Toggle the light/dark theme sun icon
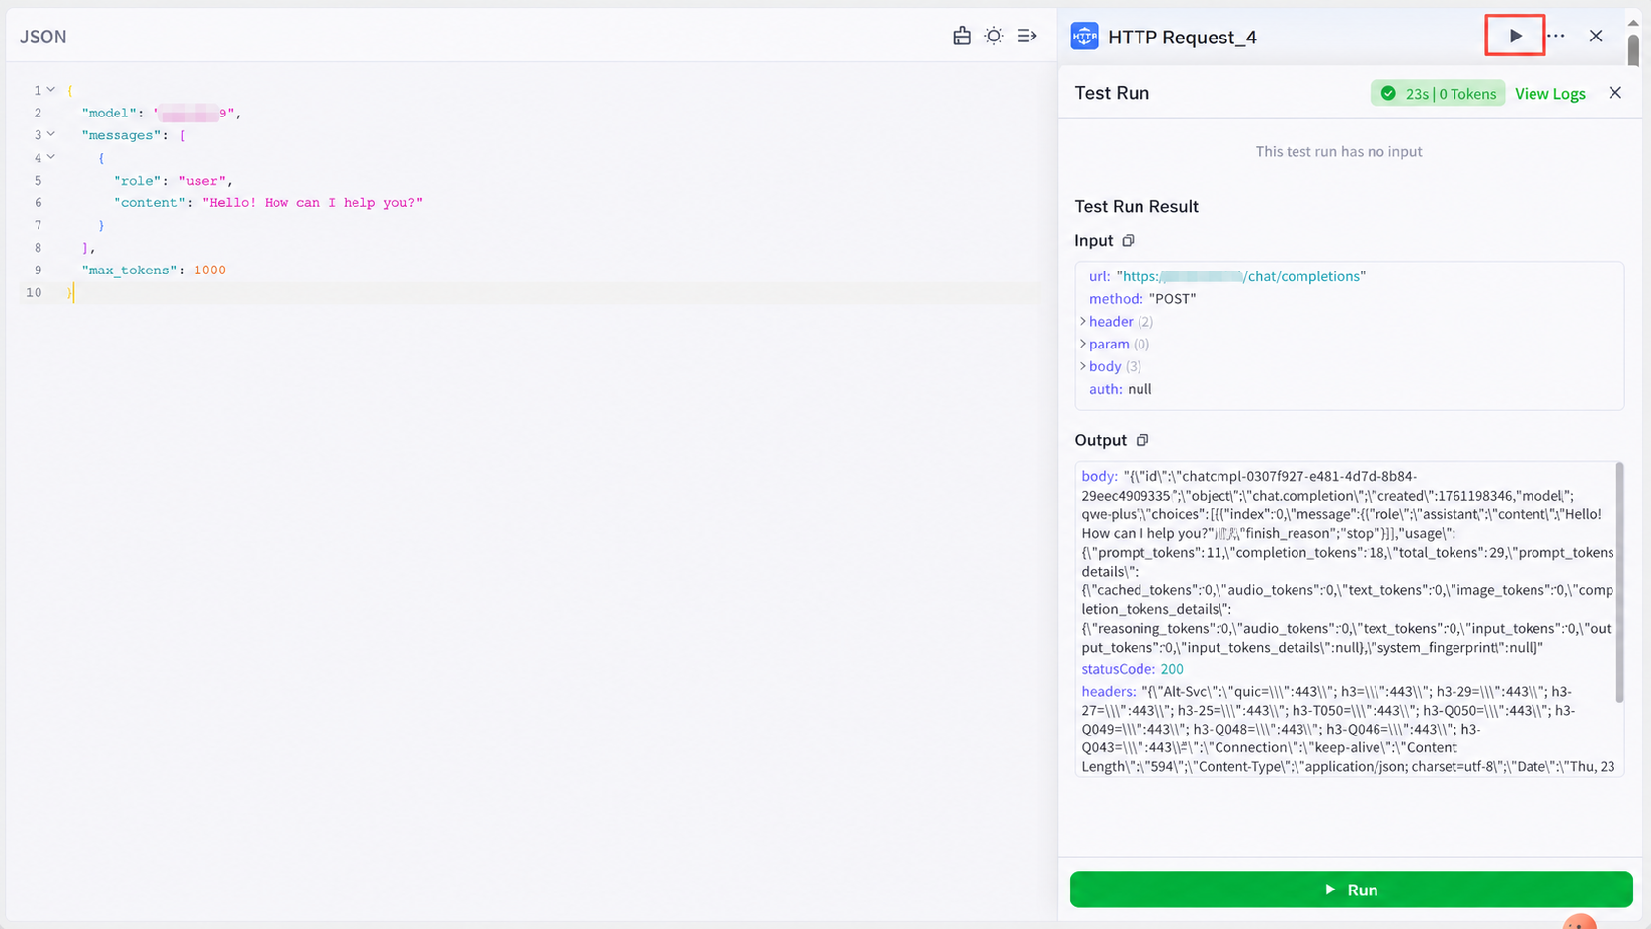1651x929 pixels. point(994,37)
